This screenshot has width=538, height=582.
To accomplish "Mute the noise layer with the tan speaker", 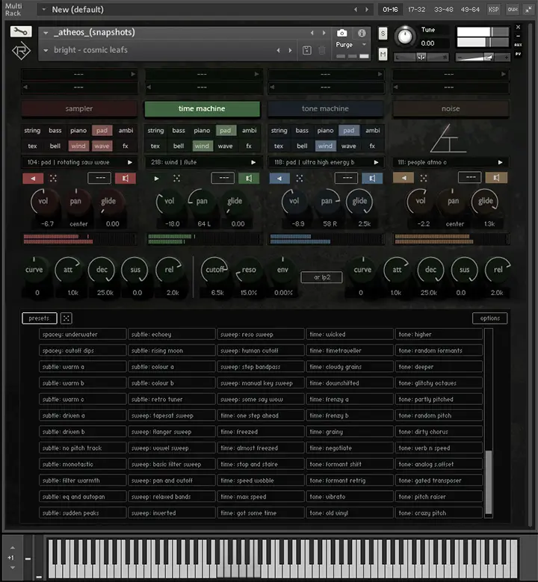I will pos(496,178).
